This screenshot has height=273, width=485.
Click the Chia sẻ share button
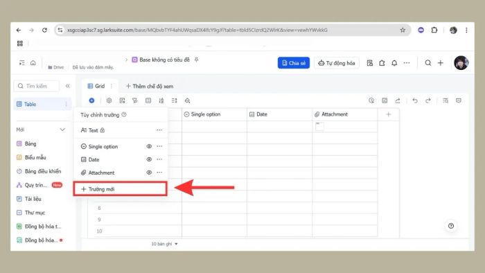click(x=294, y=63)
